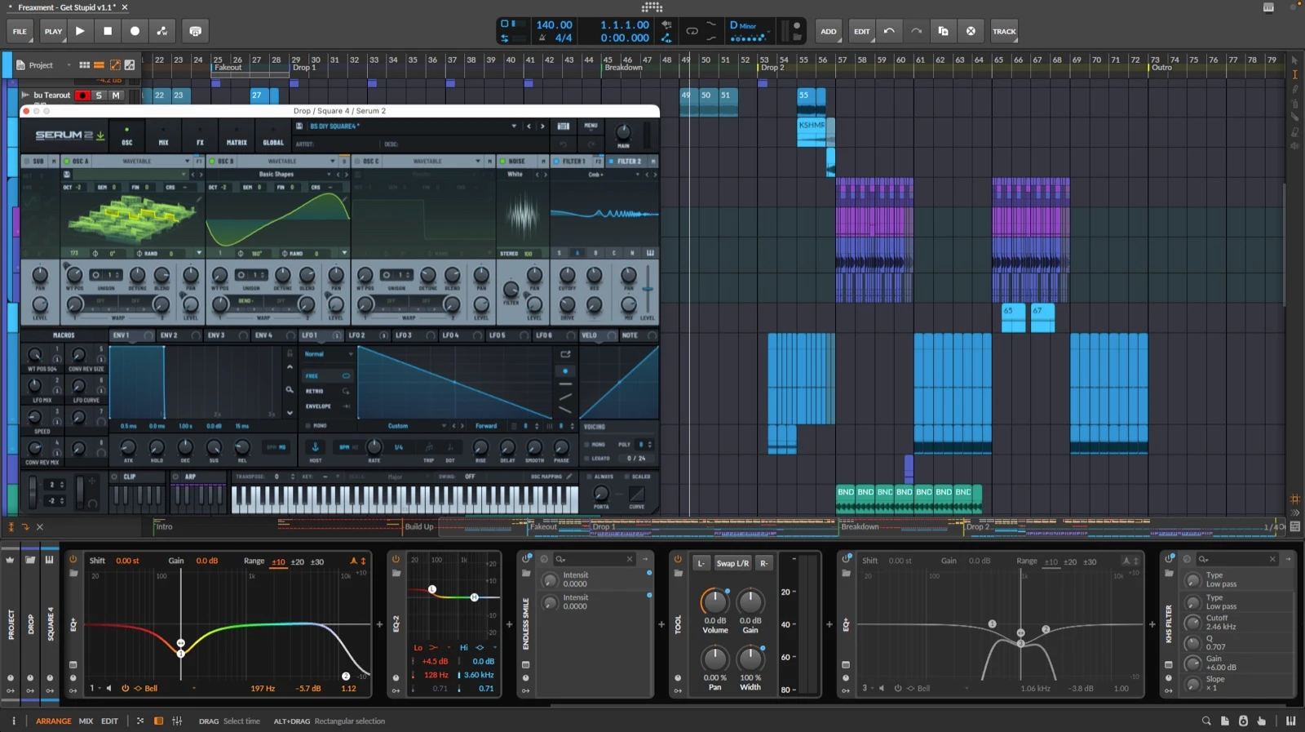Toggle the NOISE oscillator power button
Viewport: 1305px width, 732px height.
(x=502, y=162)
